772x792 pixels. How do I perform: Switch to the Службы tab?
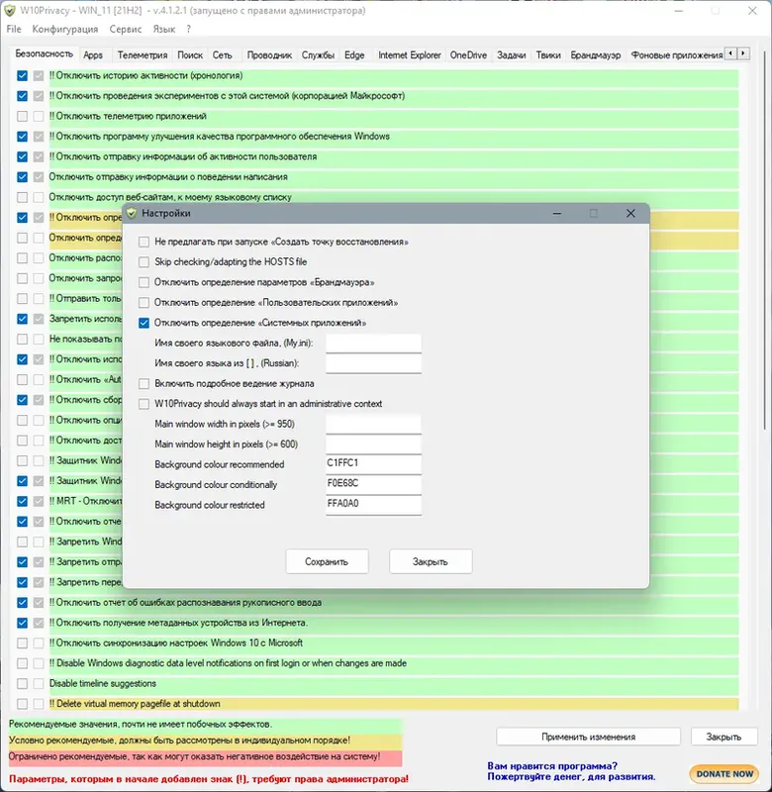(x=318, y=55)
